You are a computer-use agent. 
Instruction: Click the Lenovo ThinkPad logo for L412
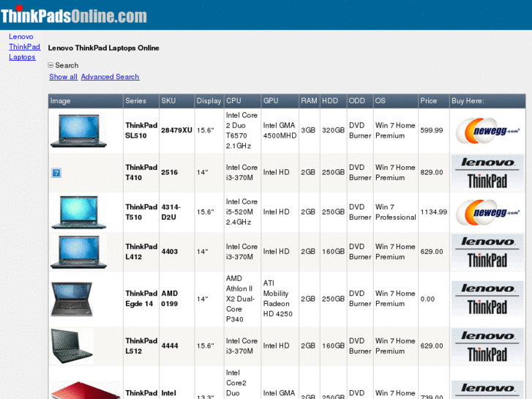pyautogui.click(x=487, y=252)
